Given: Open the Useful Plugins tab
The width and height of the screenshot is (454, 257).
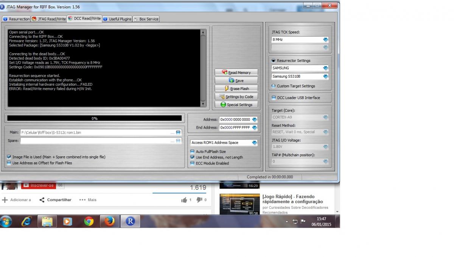Looking at the screenshot, I should click(117, 19).
